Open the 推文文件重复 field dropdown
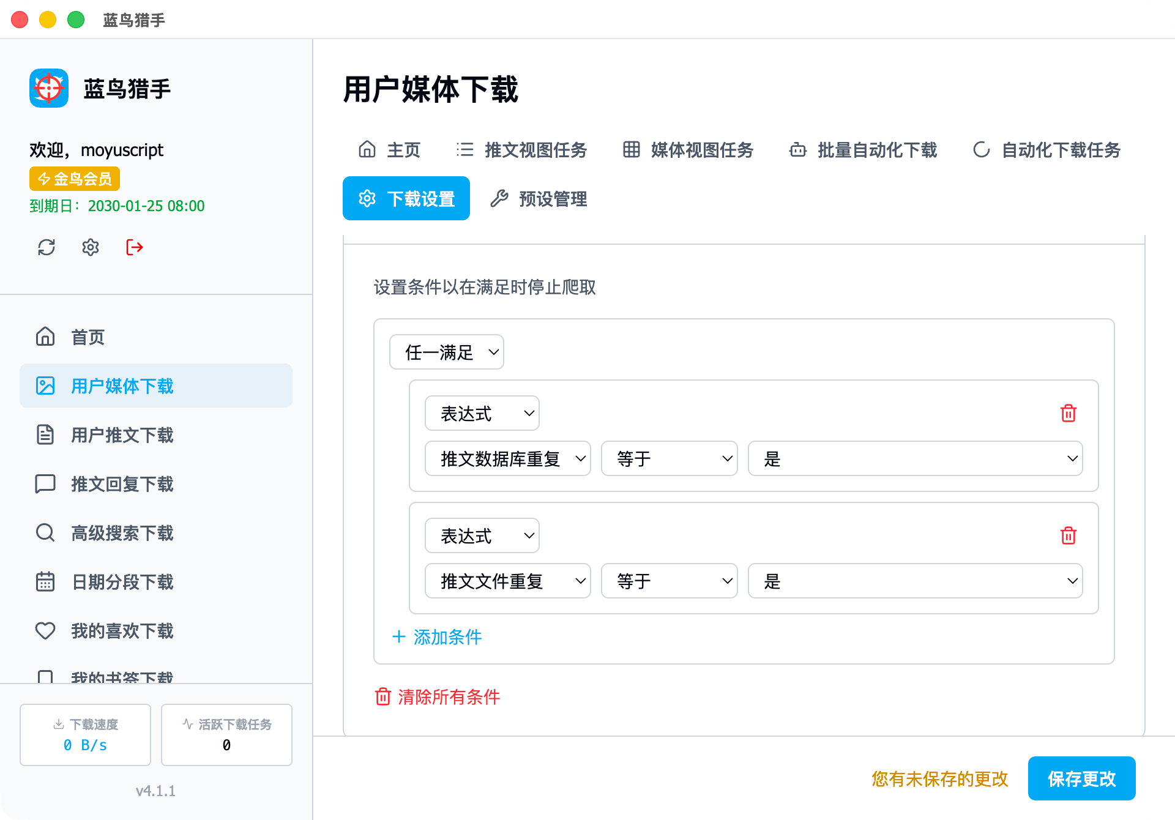This screenshot has width=1175, height=820. (x=507, y=581)
